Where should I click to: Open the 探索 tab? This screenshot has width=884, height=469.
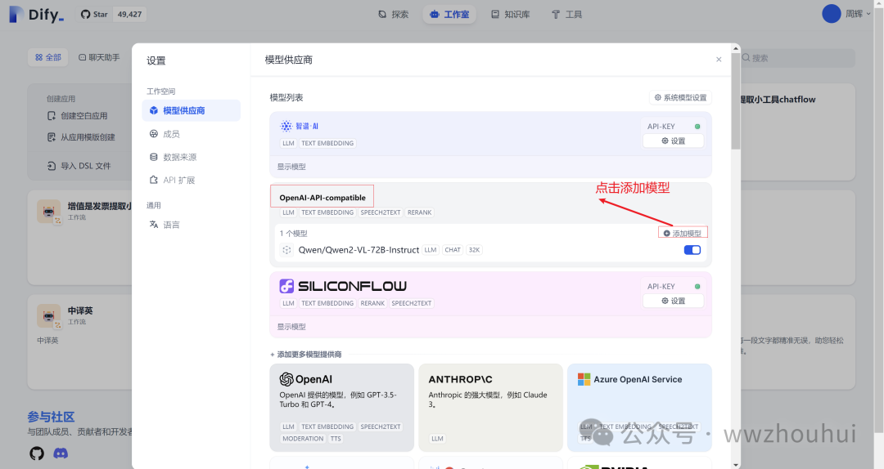394,14
